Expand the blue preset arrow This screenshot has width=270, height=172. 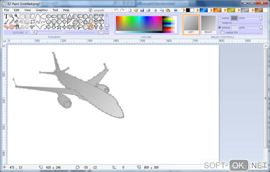[198, 10]
